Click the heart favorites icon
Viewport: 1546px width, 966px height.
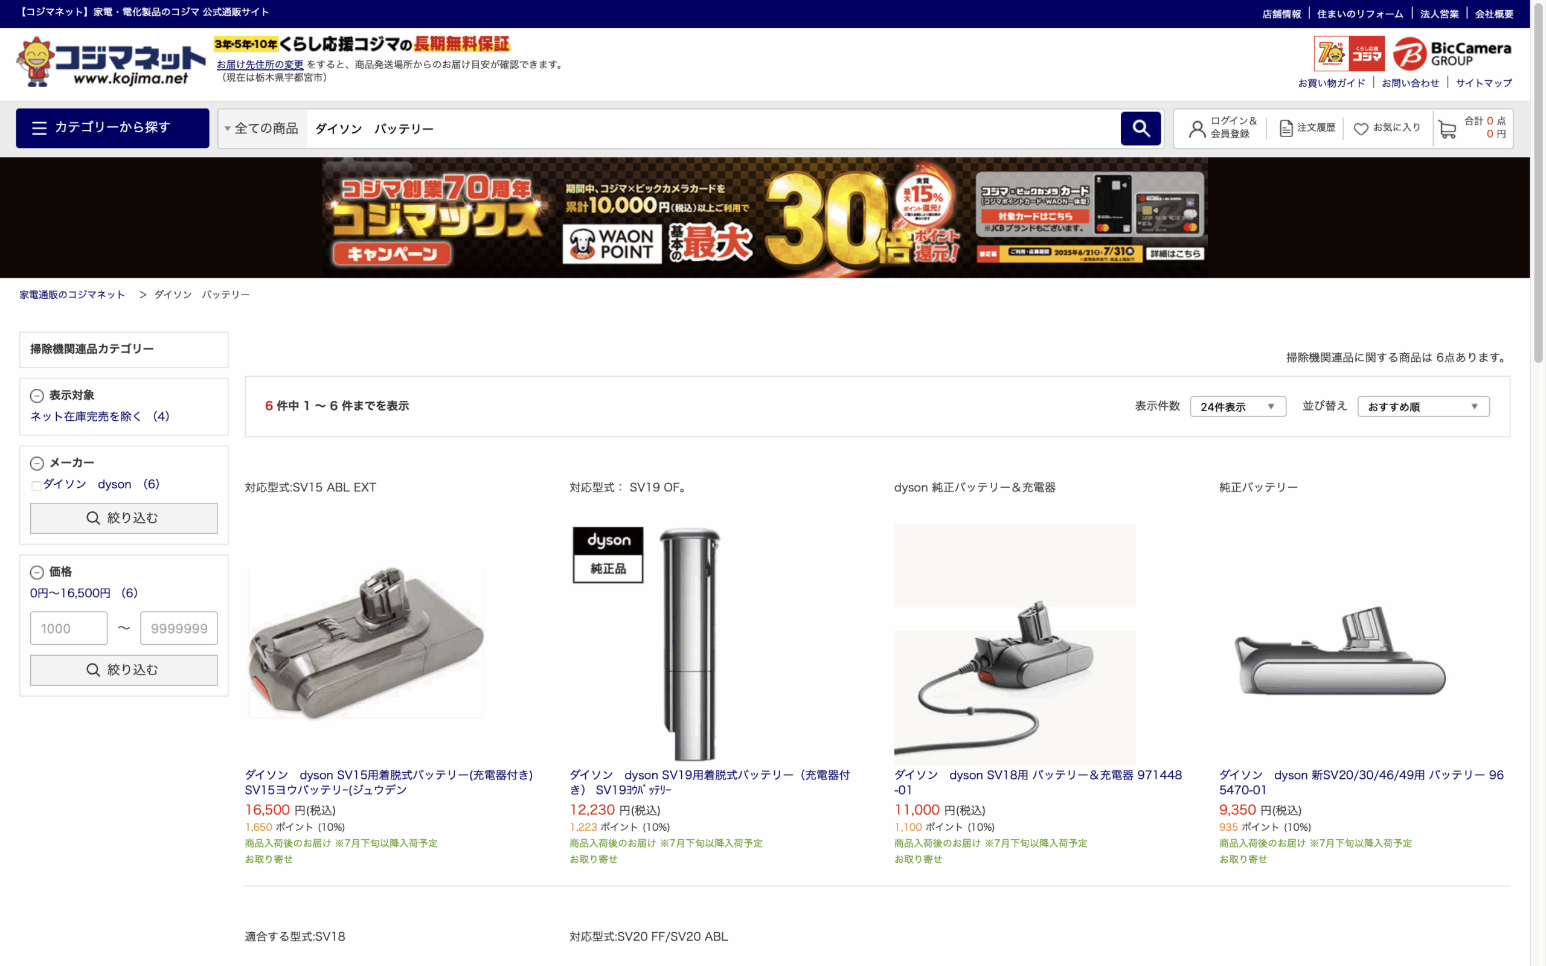point(1361,129)
